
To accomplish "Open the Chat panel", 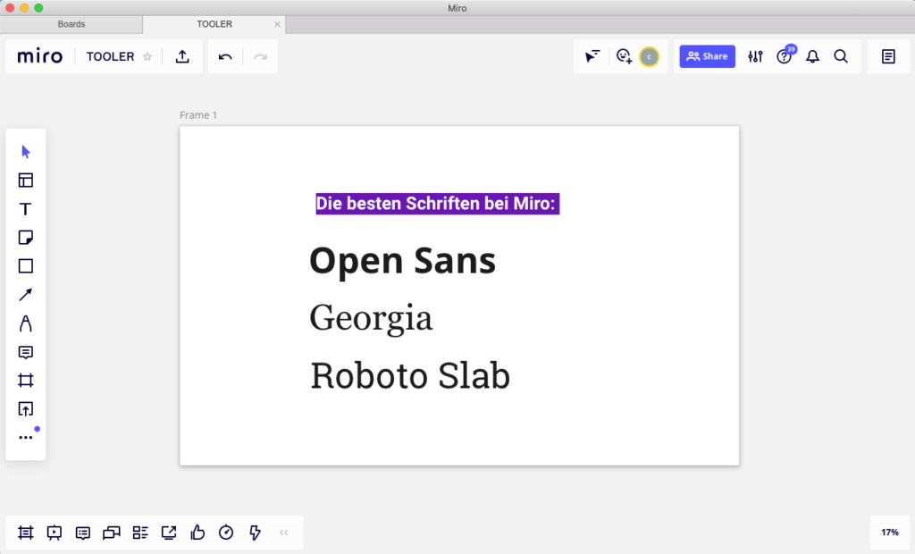I will click(112, 533).
